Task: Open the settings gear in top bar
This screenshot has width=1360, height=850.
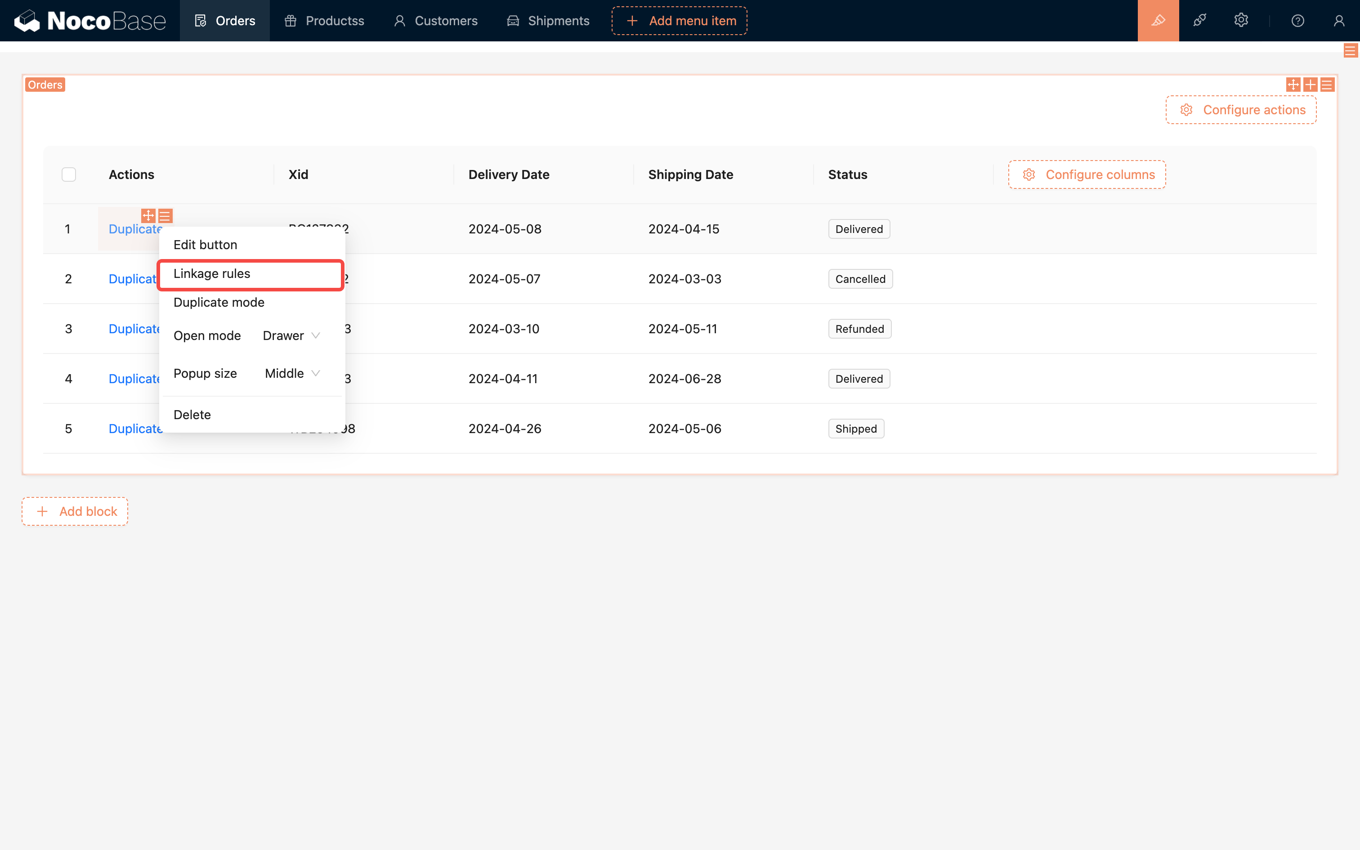Action: [1241, 21]
